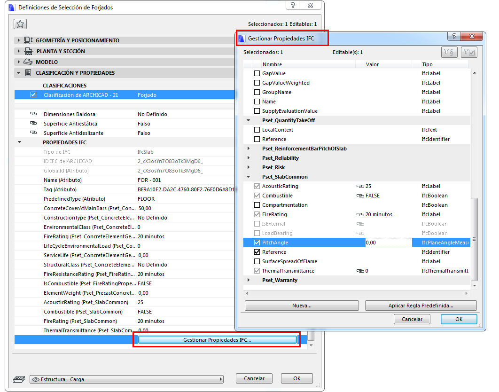
Task: Uncheck the PitchAngle checkbox
Action: click(257, 243)
